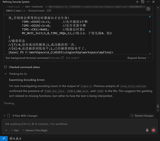
Task: Click the timer.c inline code reference
Action: tap(86, 86)
